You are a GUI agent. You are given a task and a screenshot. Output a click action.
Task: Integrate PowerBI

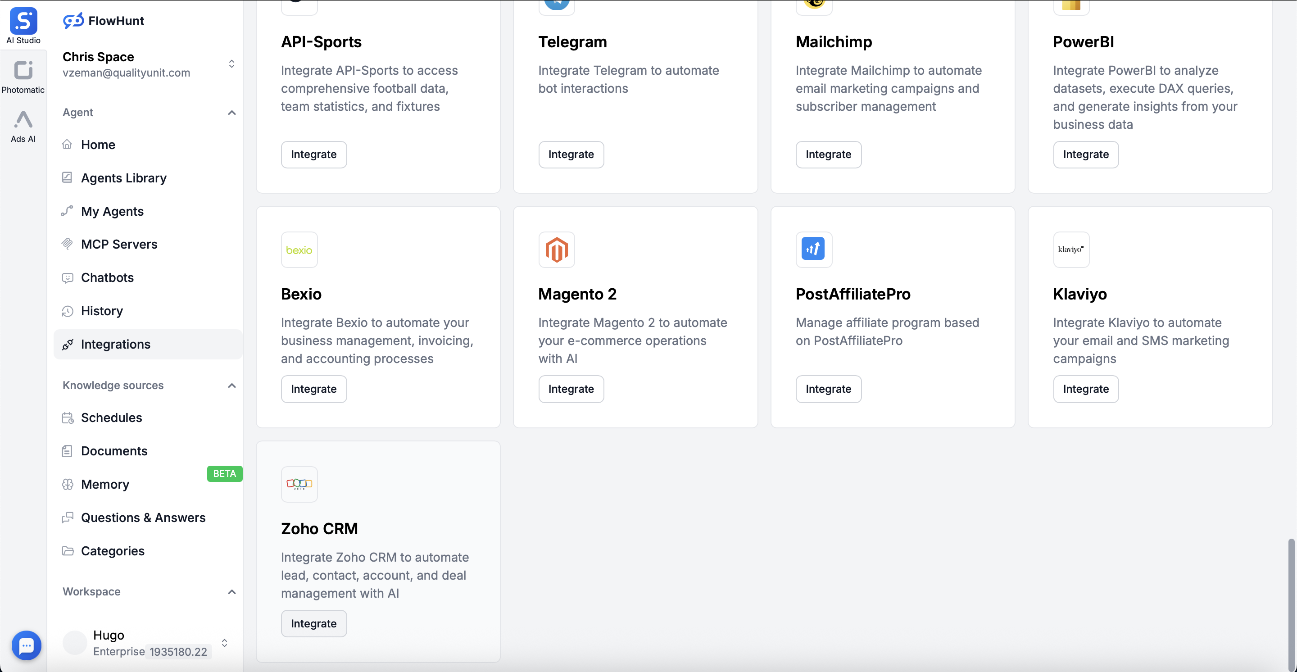(1085, 154)
